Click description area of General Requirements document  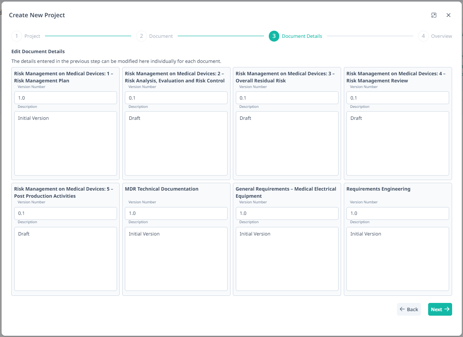(287, 258)
